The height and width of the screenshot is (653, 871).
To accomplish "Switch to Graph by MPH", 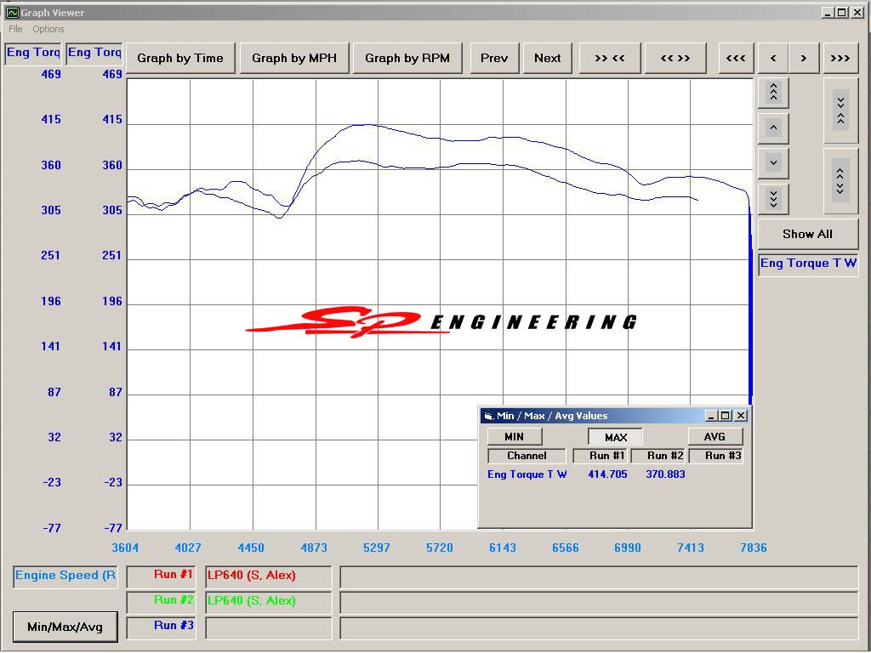I will 294,58.
